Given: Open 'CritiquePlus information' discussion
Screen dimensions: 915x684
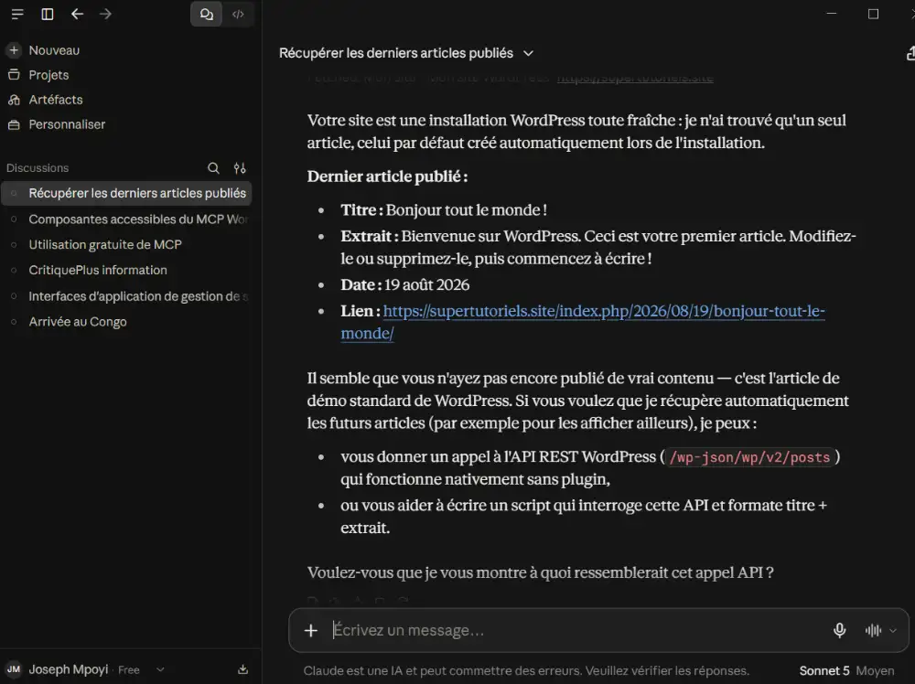Looking at the screenshot, I should pyautogui.click(x=126, y=270).
